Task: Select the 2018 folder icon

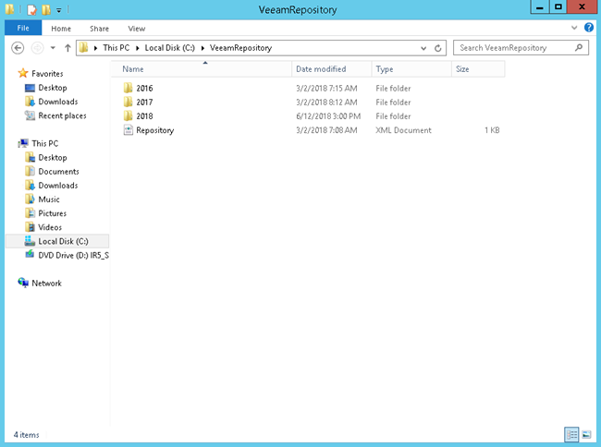Action: click(128, 116)
